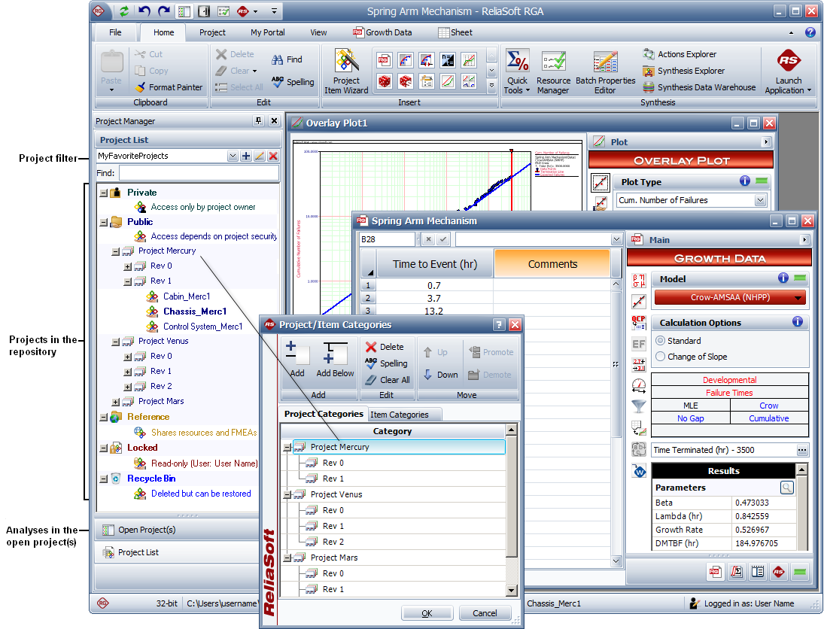Open Quick Tools in the ribbon
The image size is (824, 629).
[x=517, y=72]
